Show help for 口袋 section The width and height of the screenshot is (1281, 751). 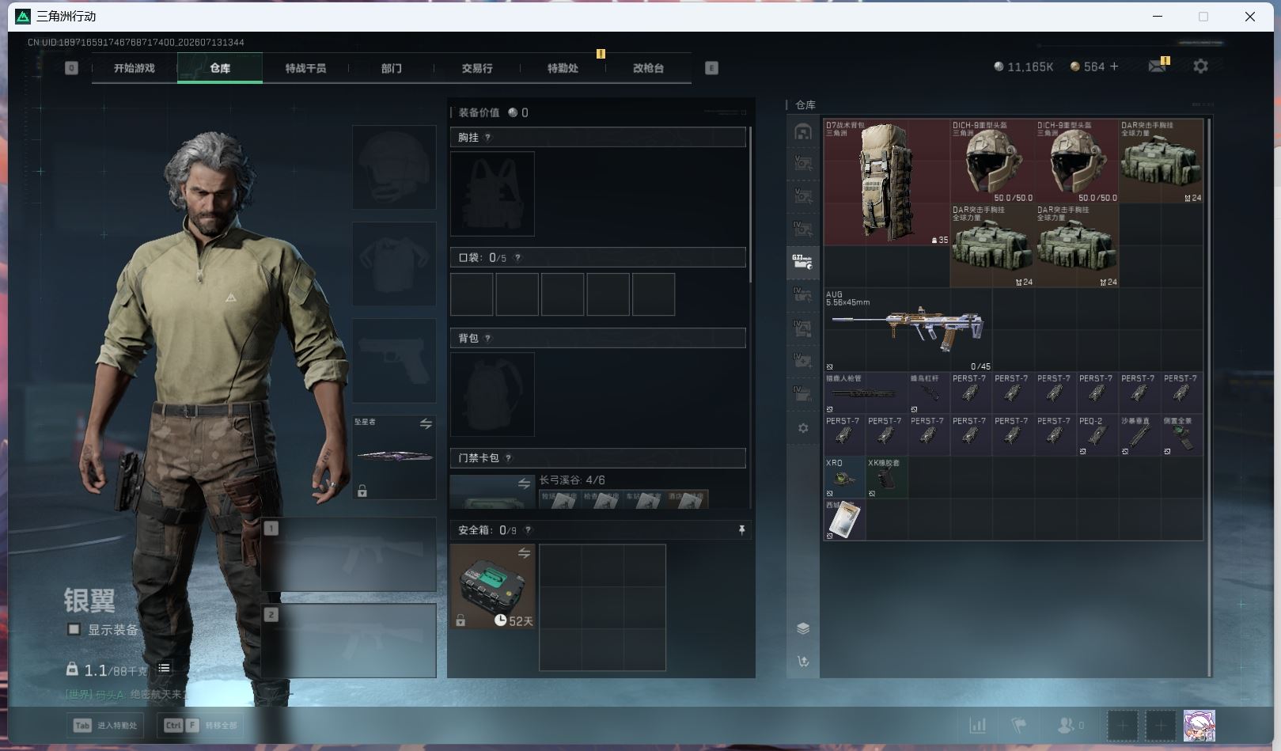click(518, 258)
